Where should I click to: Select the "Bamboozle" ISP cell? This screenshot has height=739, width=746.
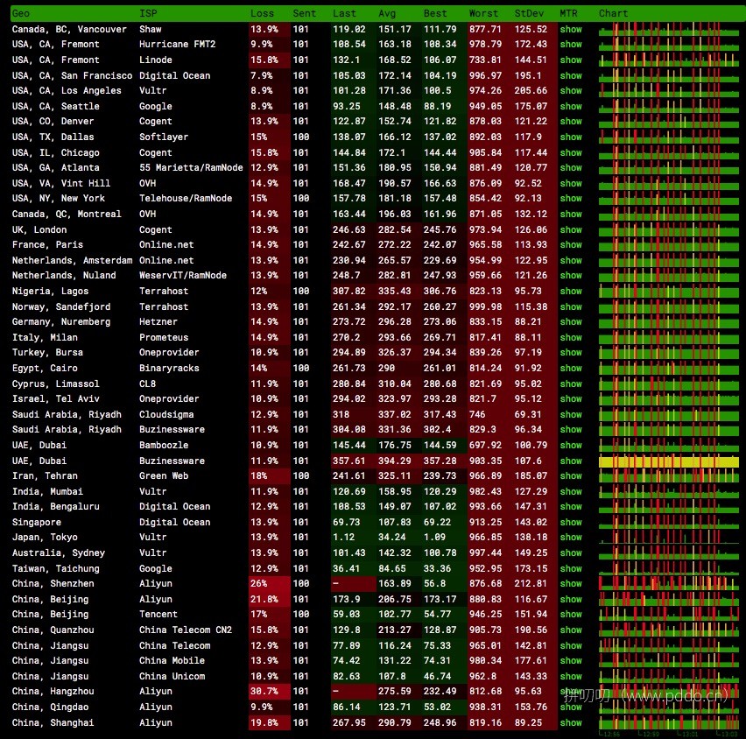click(x=164, y=445)
